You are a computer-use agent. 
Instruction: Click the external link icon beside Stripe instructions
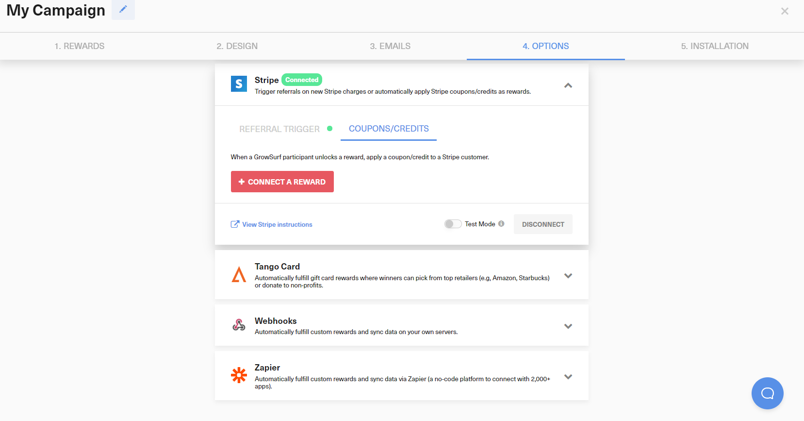coord(235,224)
